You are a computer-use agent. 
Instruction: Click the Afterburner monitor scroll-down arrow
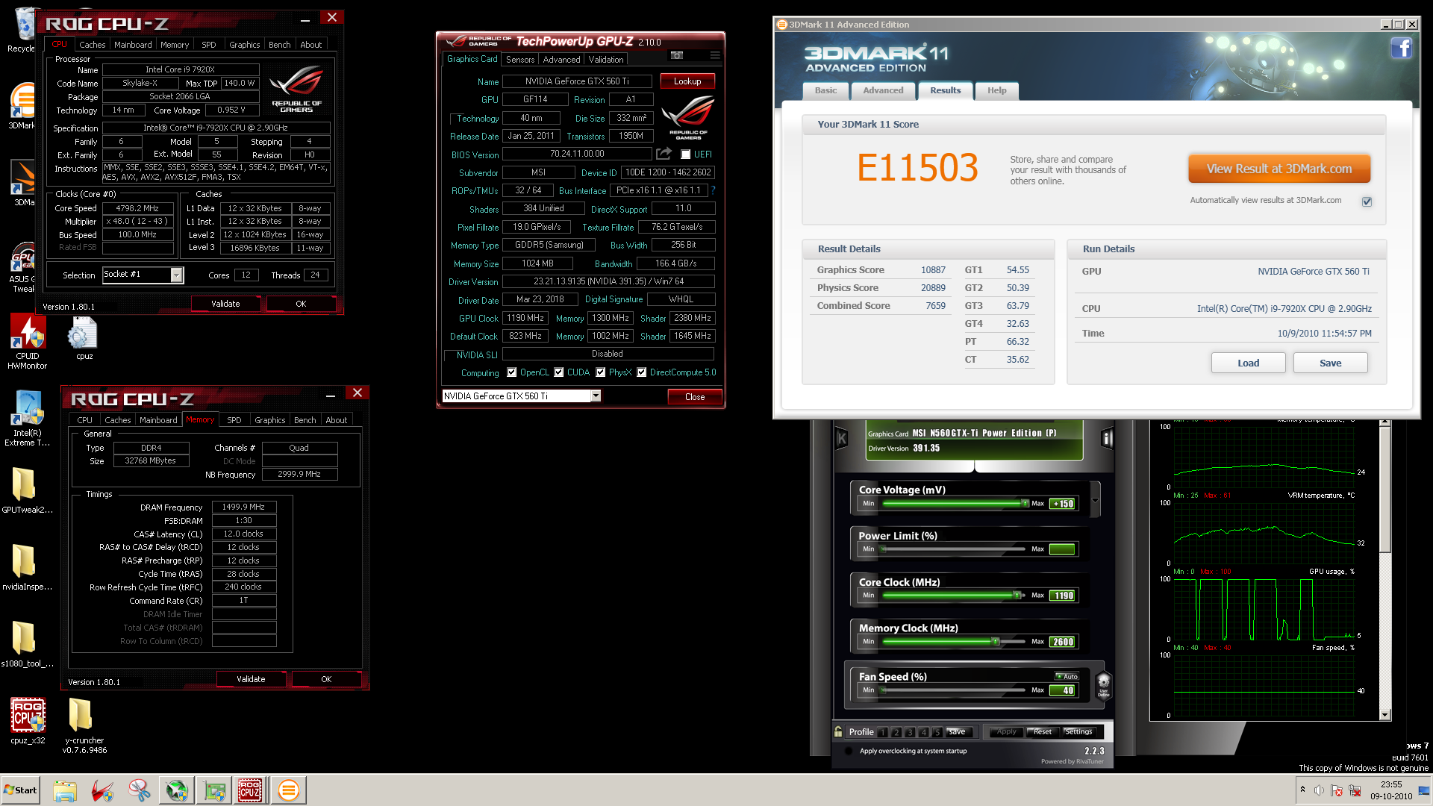[1384, 715]
